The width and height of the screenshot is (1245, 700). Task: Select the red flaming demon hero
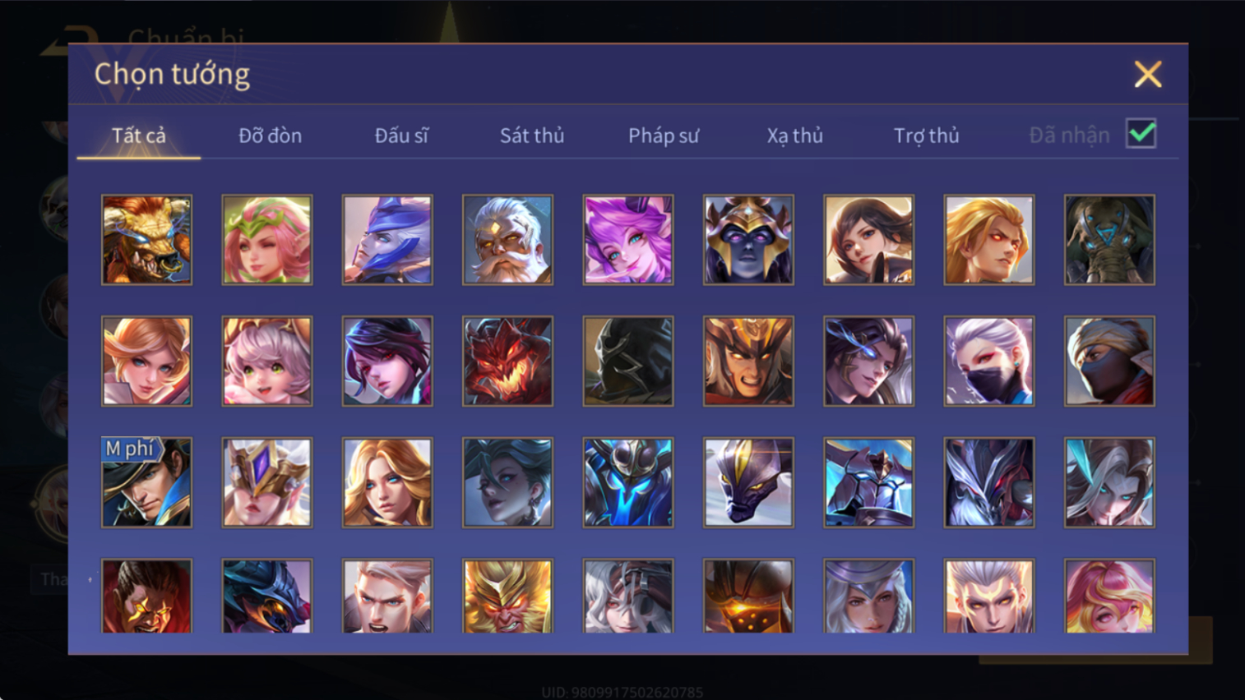click(x=507, y=362)
